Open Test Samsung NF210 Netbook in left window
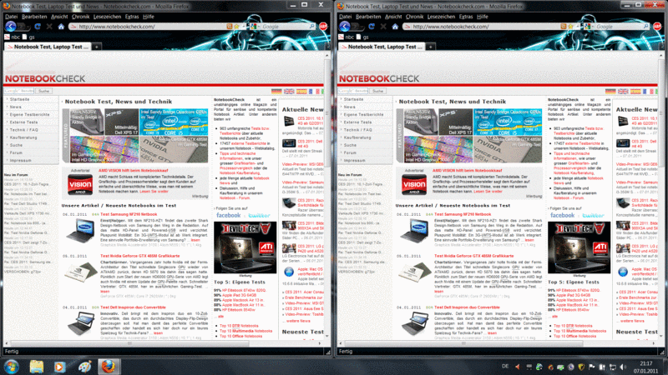Screen dimensions: 668x375 (x=129, y=214)
